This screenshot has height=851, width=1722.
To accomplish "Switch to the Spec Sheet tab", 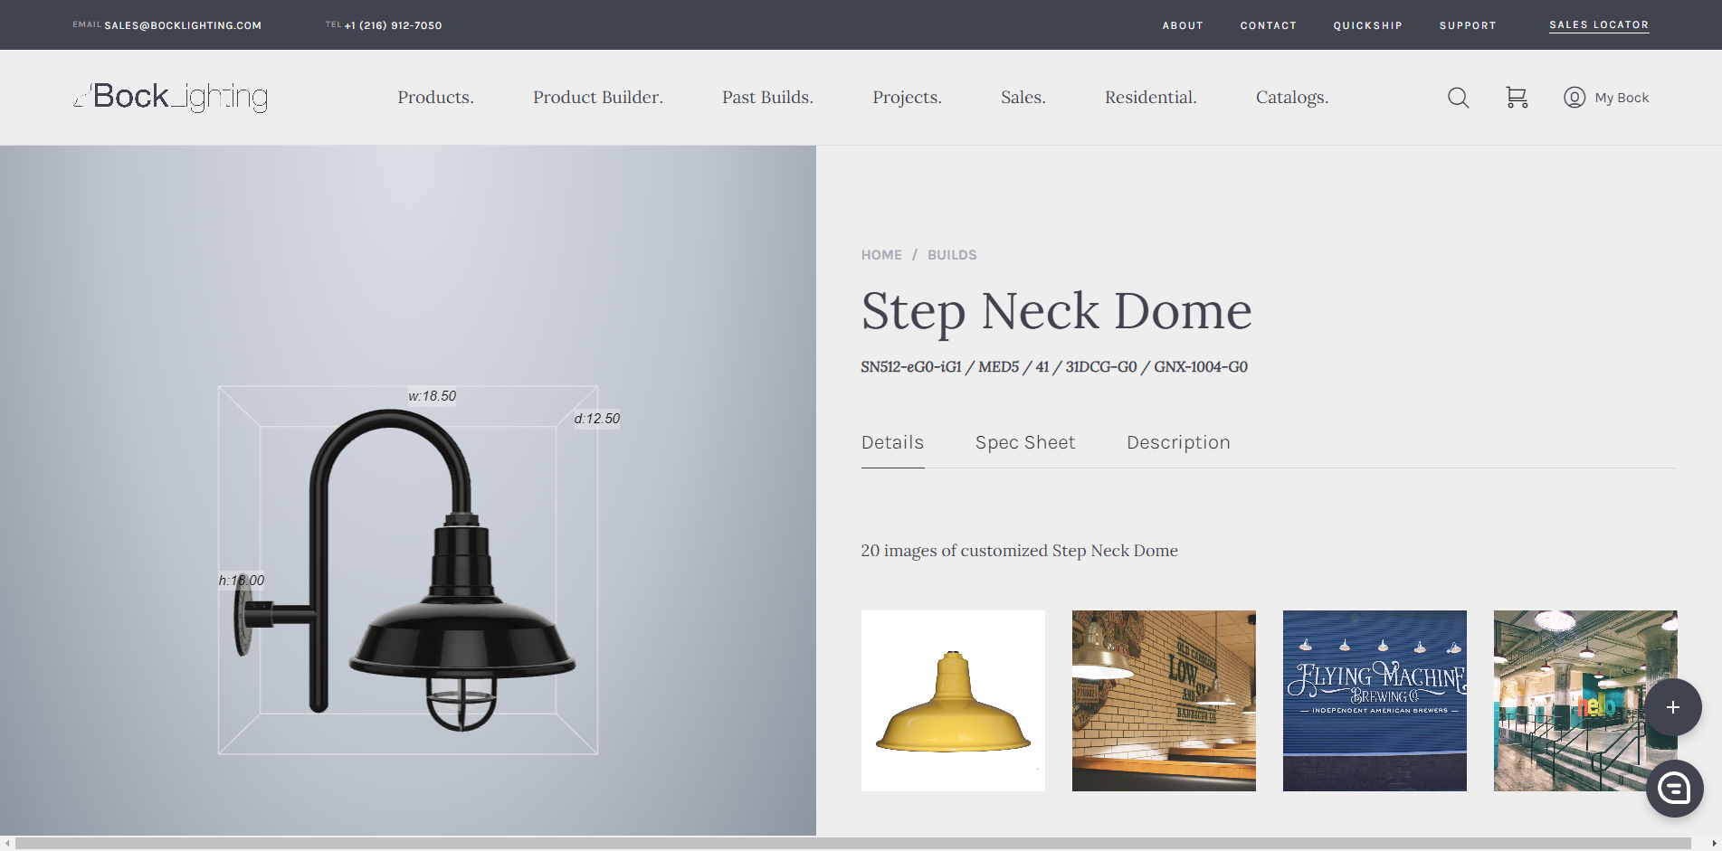I will pos(1025,442).
